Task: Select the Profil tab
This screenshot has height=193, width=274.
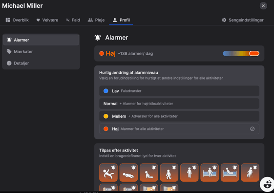Action: coord(121,20)
